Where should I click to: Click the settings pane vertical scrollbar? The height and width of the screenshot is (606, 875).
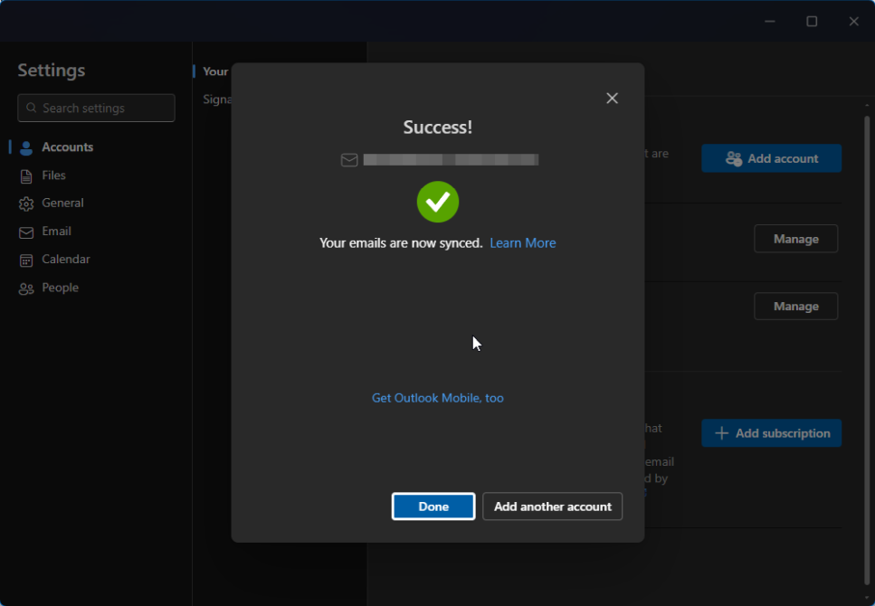867,349
